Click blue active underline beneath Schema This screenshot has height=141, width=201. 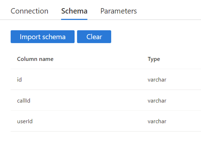coord(74,19)
